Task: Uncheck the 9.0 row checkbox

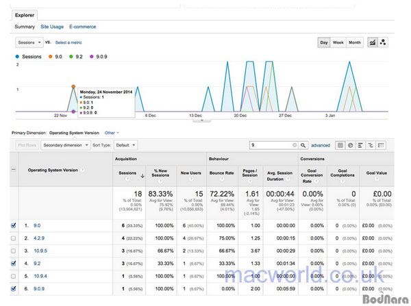Action: tap(14, 226)
